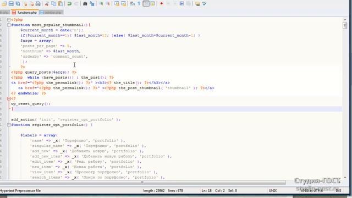The width and height of the screenshot is (352, 198).
Task: Click 'add_action( 'init'' line
Action: coord(65,119)
